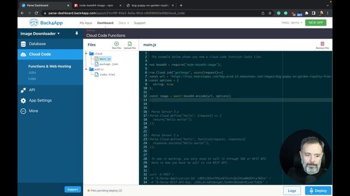Open App Settings gear icon
The width and height of the screenshot is (350, 196).
pyautogui.click(x=23, y=100)
